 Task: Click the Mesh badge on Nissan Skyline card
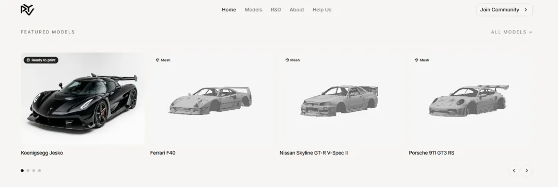292,60
